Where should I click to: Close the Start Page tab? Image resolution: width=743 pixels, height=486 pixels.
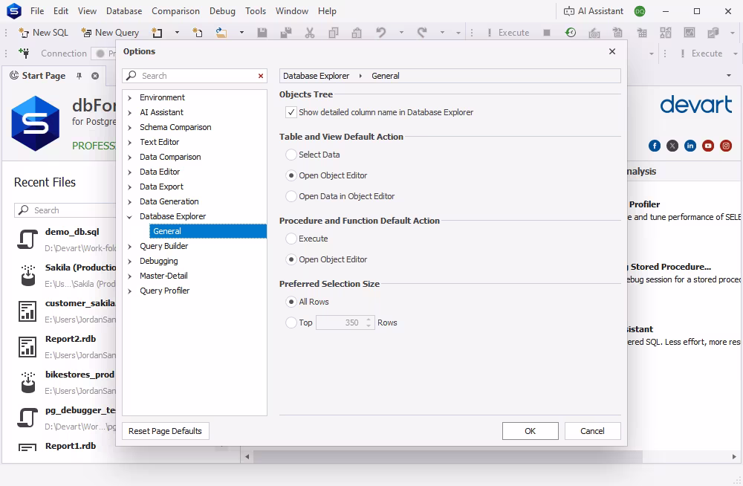95,76
